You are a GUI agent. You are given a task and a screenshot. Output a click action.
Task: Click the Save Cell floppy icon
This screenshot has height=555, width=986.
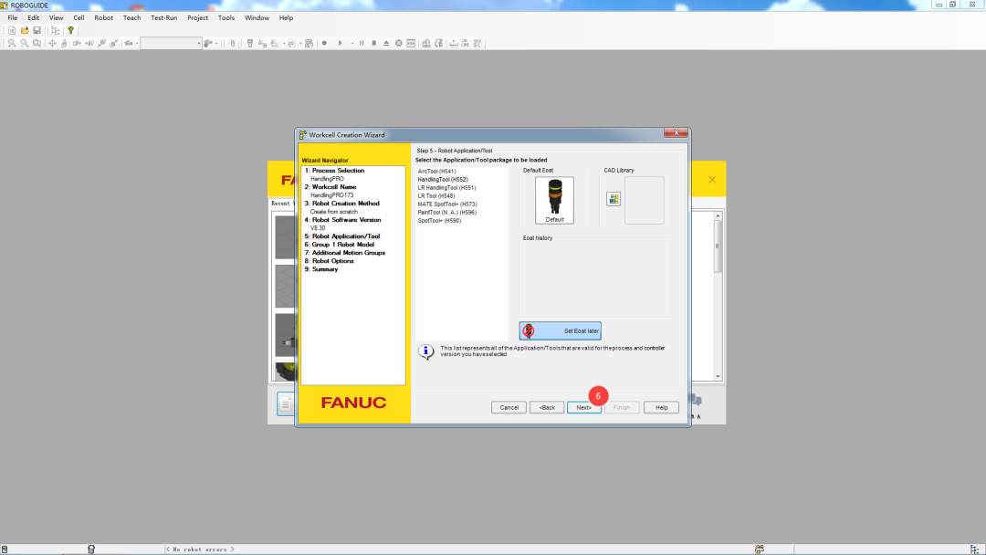pos(37,30)
